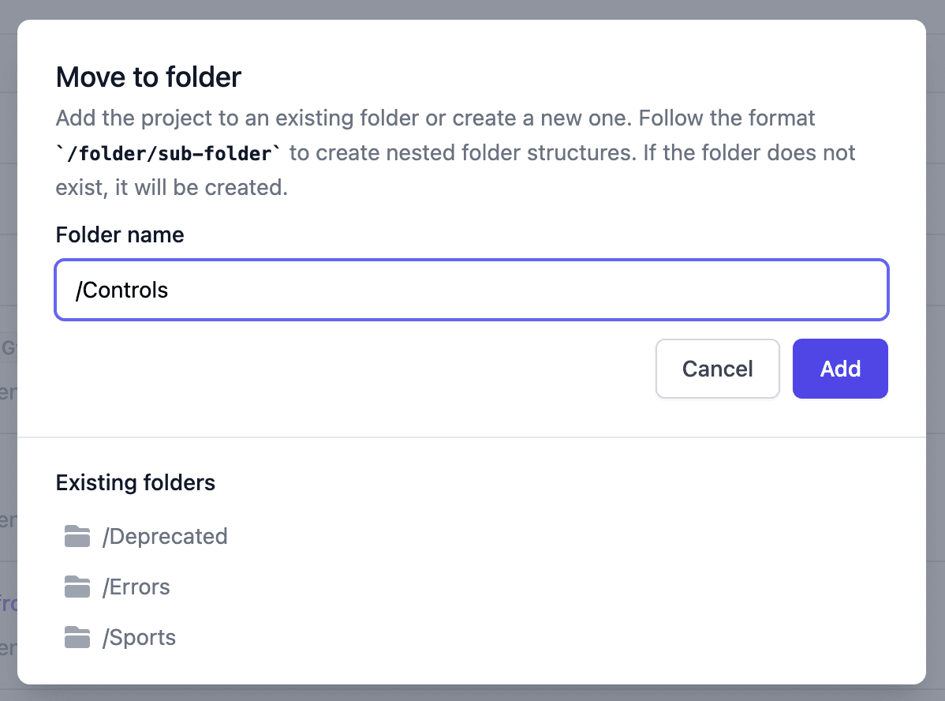Click the Cancel button

(717, 369)
